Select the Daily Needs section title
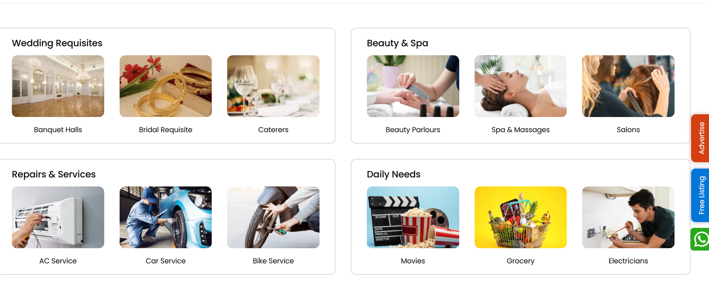 393,174
